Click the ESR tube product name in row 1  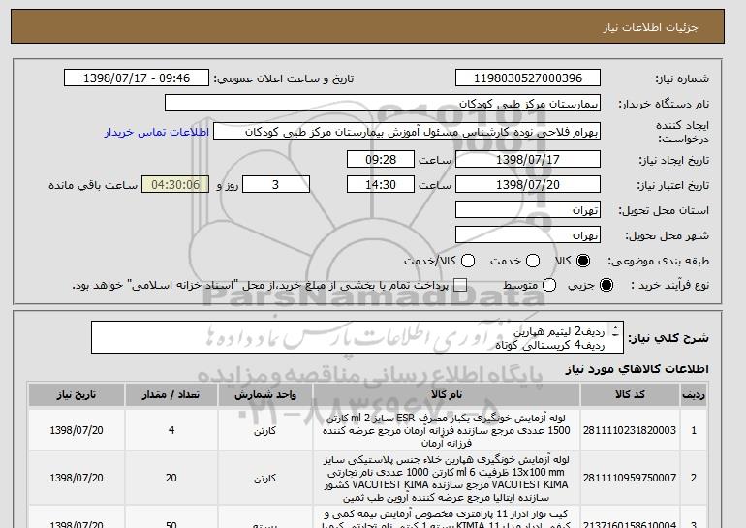click(447, 430)
